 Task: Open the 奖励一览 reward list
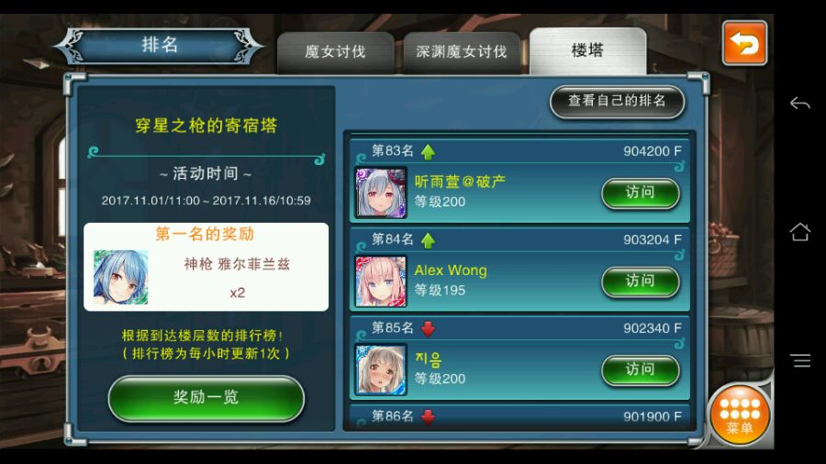point(206,398)
